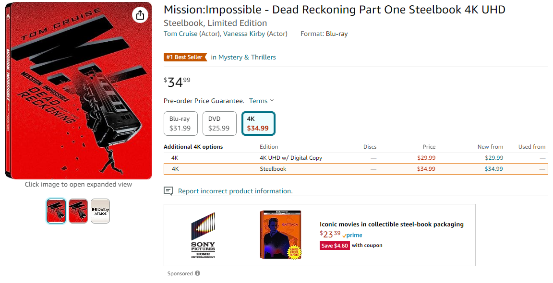Open the Tom Cruise actor link

(x=180, y=34)
